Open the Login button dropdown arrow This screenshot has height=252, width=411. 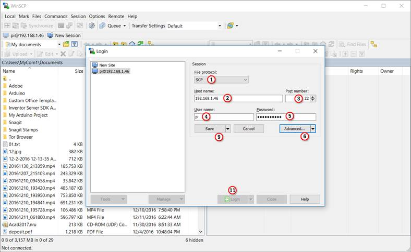tap(251, 199)
